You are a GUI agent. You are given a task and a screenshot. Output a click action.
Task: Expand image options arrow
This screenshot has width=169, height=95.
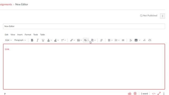click(81, 40)
